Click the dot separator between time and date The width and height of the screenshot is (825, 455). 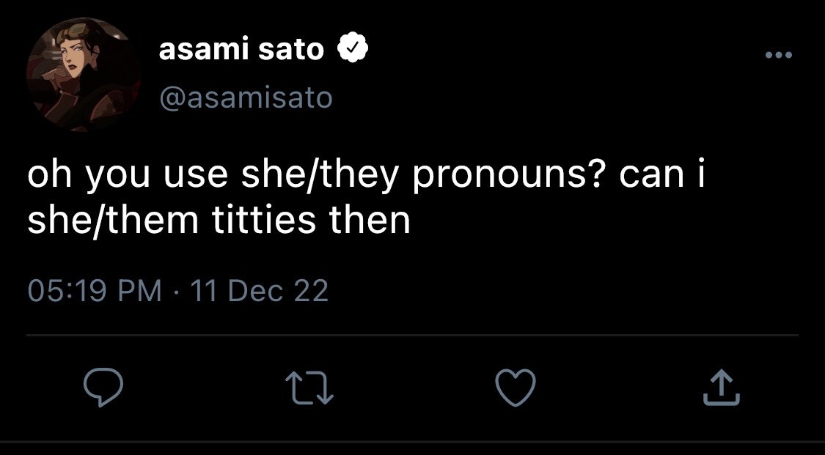point(176,292)
